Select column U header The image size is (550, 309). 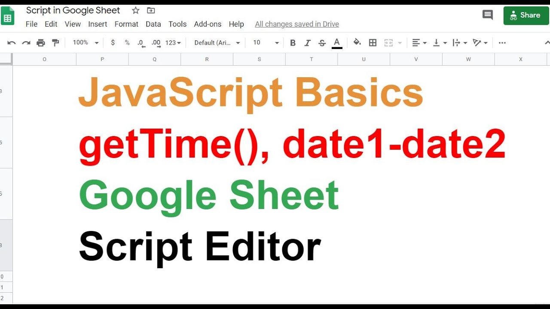[364, 59]
